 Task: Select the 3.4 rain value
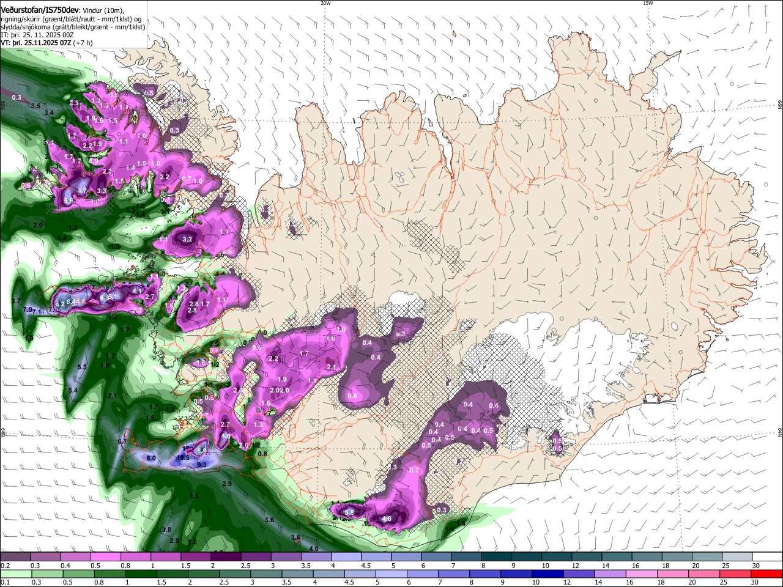(x=49, y=113)
